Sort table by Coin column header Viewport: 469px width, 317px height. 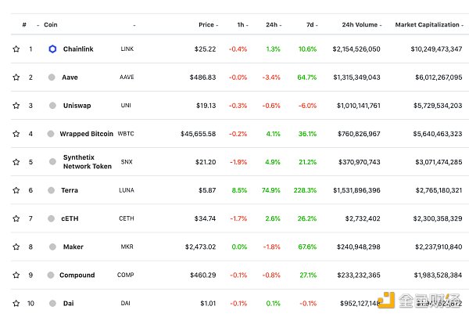click(x=51, y=25)
